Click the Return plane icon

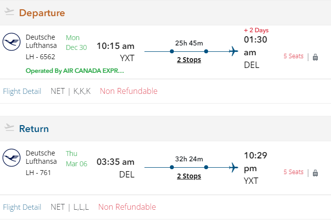pos(9,128)
